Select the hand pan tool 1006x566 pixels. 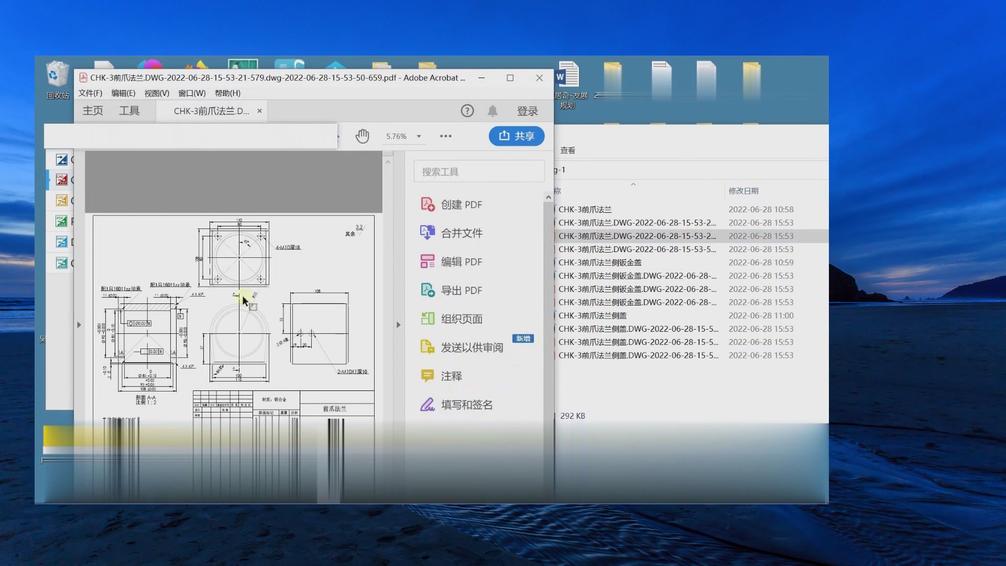[x=362, y=136]
